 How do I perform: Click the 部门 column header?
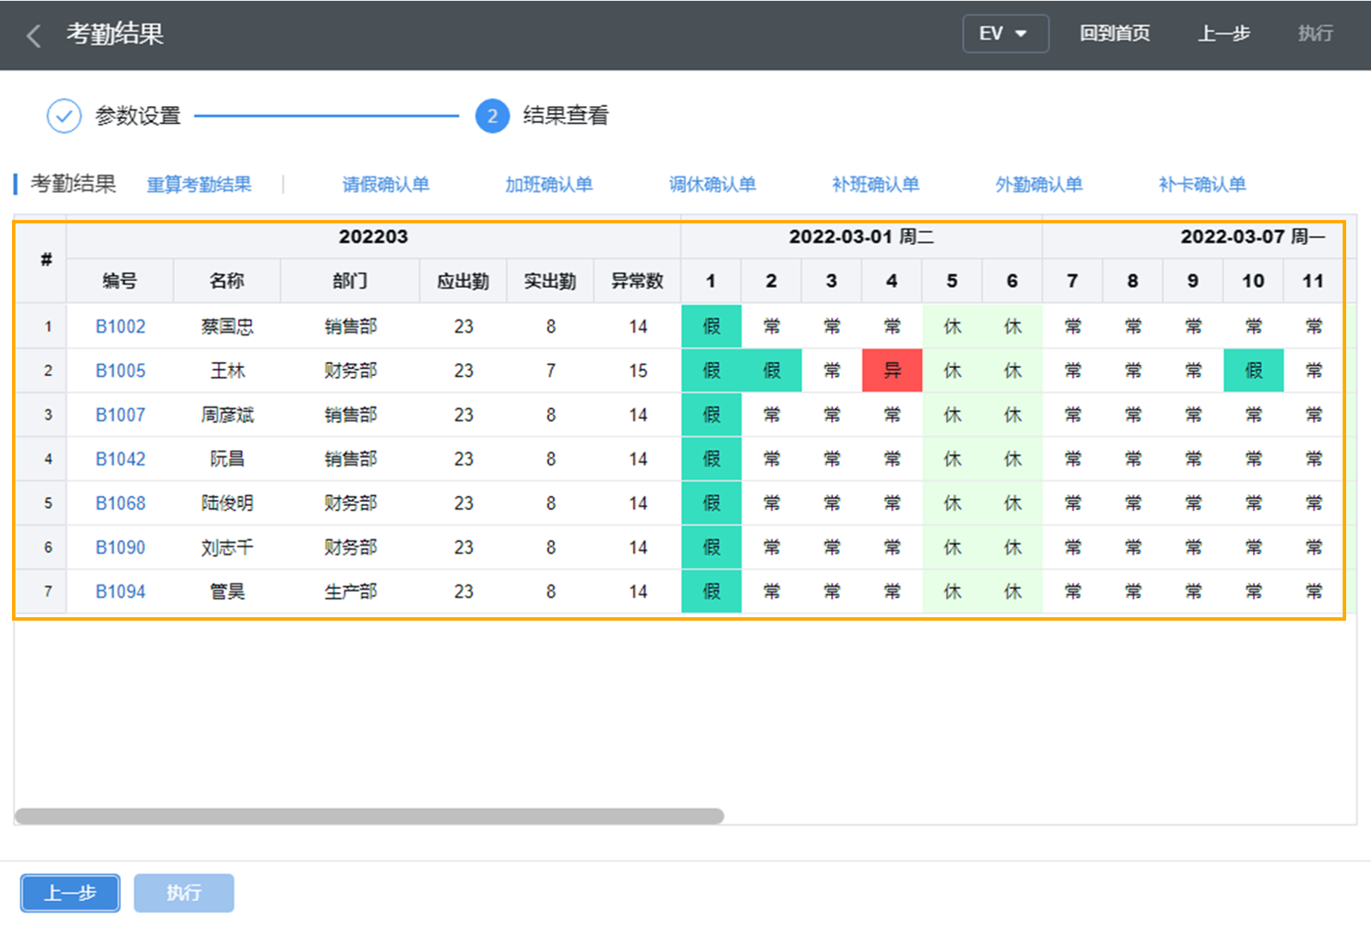pyautogui.click(x=350, y=281)
